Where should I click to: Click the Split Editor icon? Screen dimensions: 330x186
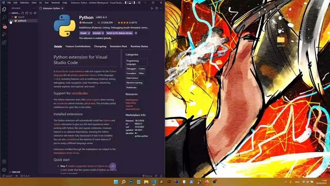click(x=157, y=8)
